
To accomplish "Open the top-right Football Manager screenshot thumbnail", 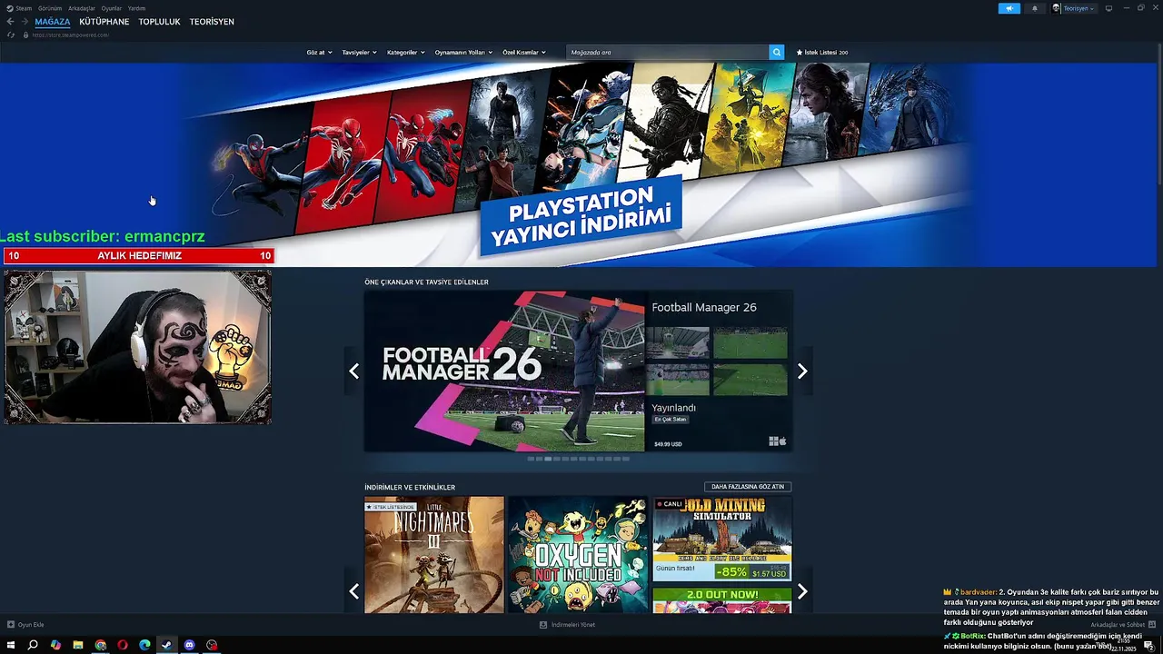I will click(750, 342).
